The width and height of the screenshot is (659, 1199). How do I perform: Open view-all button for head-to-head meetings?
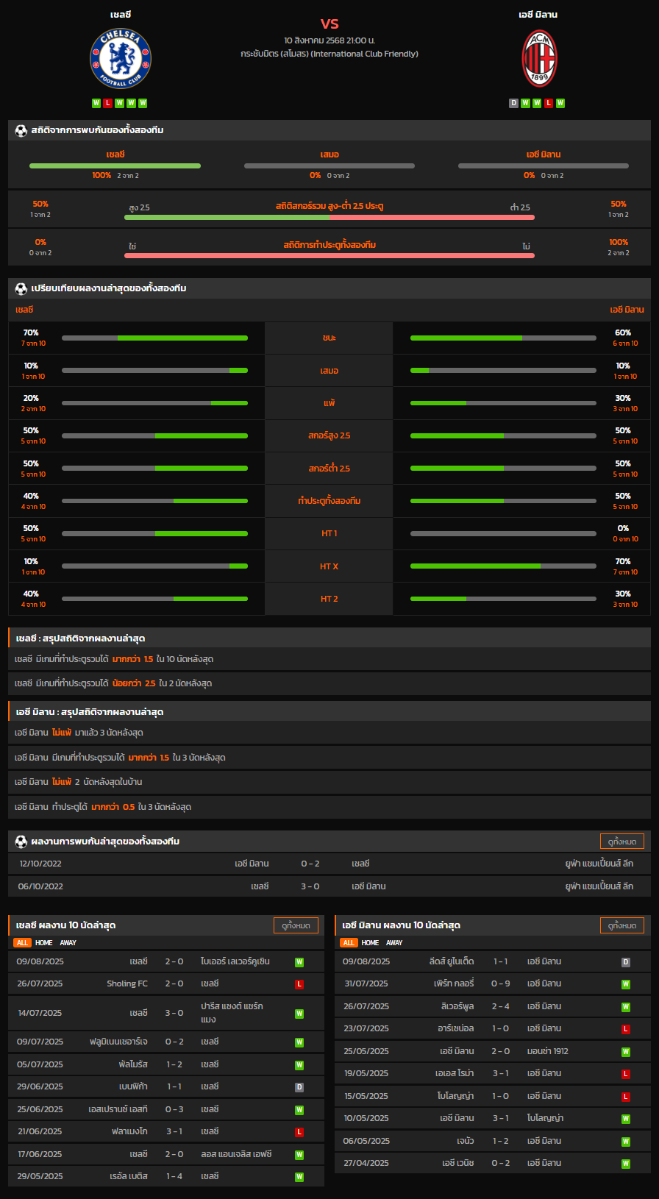pos(622,842)
